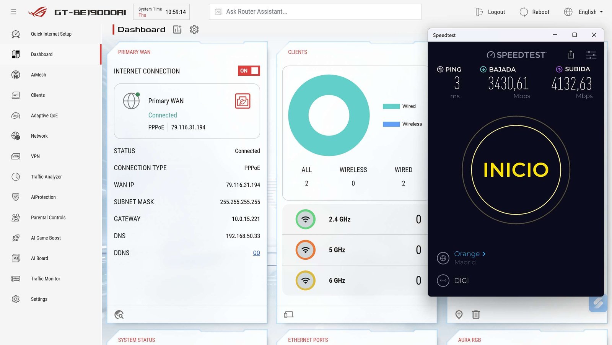612x345 pixels.
Task: Turn off the Internet Connection switch
Action: [x=249, y=71]
